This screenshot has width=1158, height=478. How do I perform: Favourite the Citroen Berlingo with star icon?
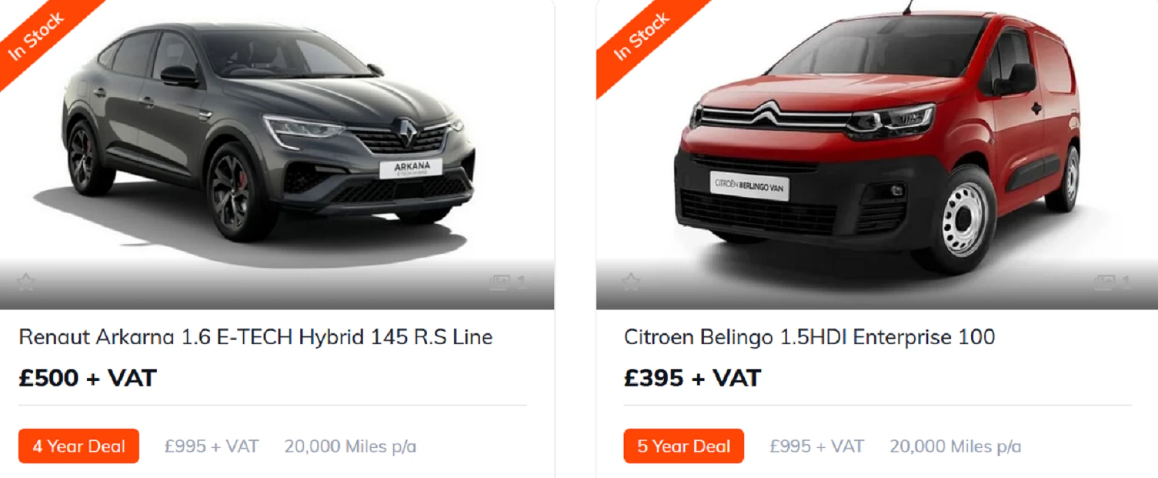point(631,281)
